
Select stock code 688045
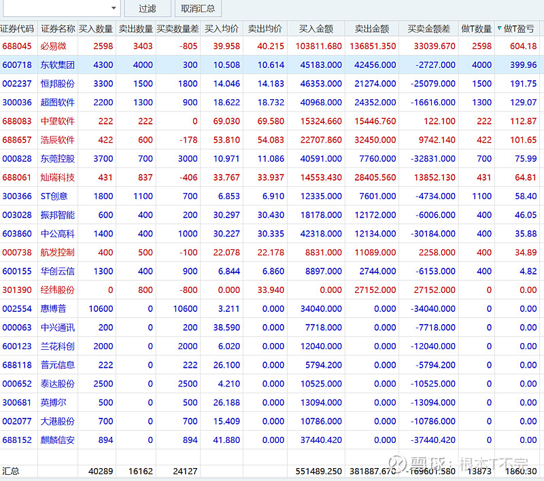point(17,46)
